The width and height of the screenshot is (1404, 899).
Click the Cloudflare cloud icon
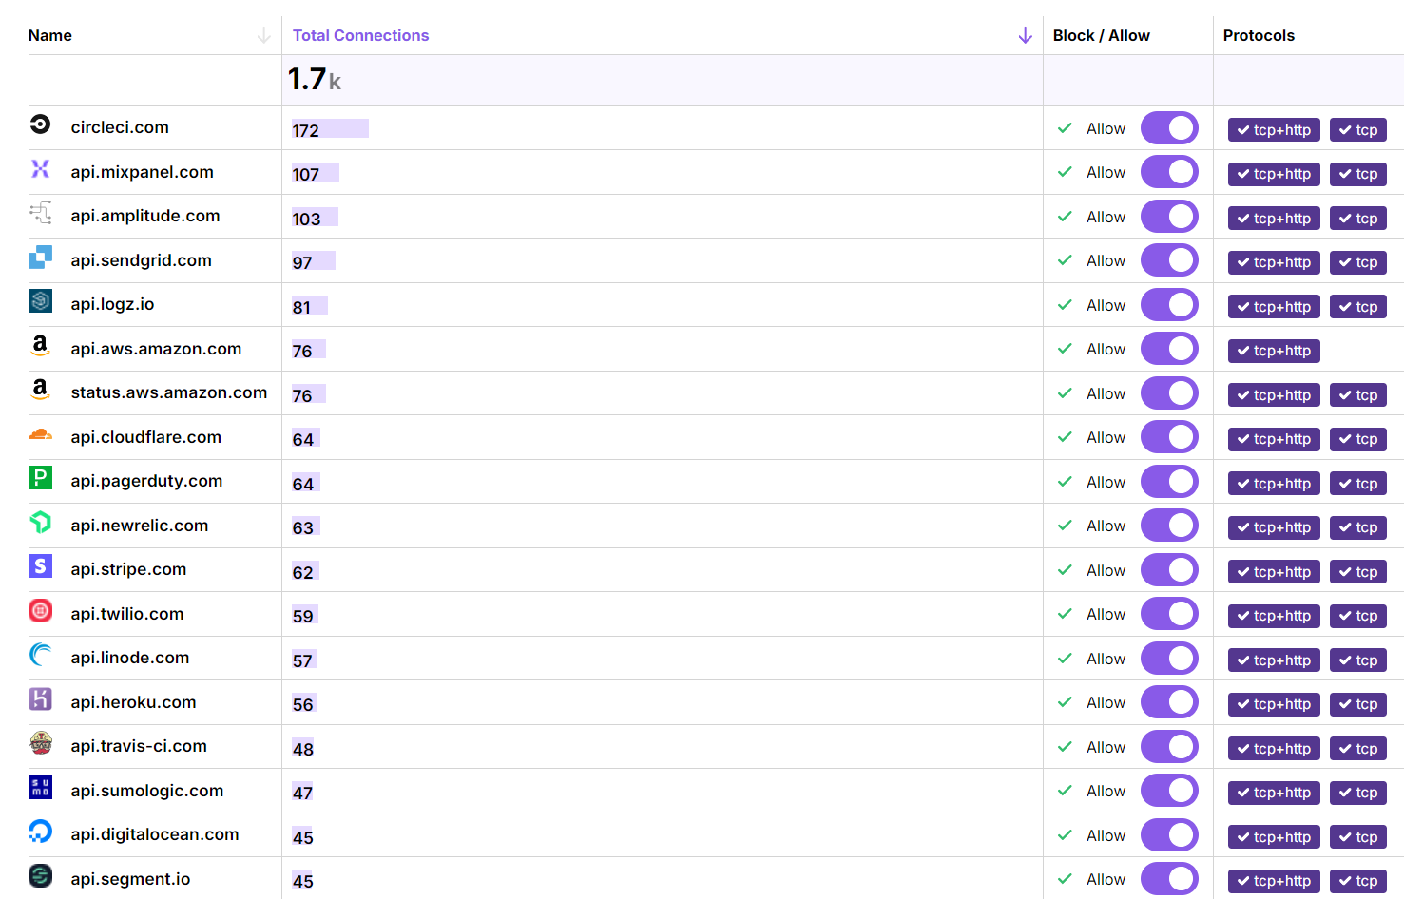pos(40,435)
